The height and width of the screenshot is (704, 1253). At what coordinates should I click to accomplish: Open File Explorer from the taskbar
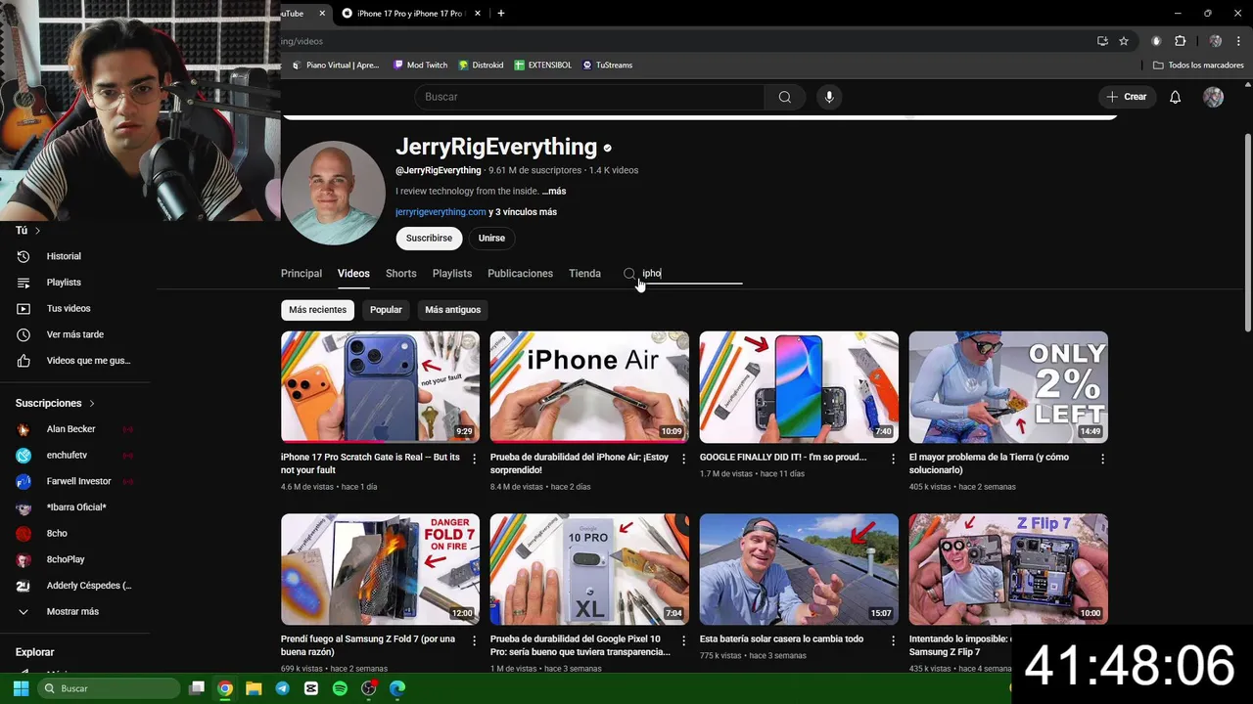click(254, 688)
